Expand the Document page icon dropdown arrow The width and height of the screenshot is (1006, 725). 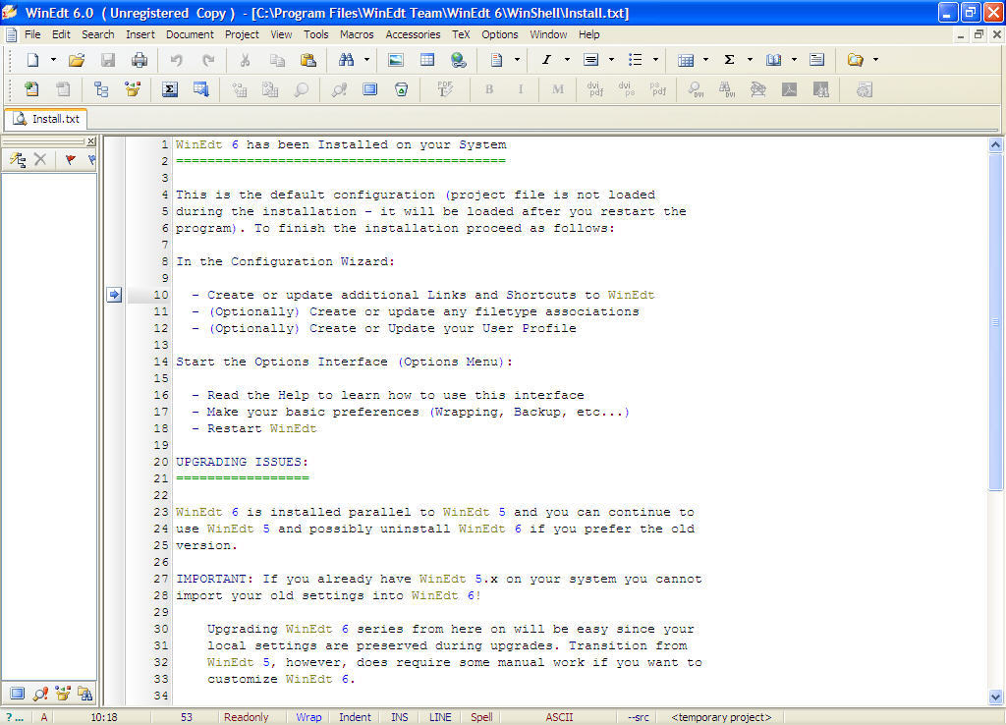517,60
